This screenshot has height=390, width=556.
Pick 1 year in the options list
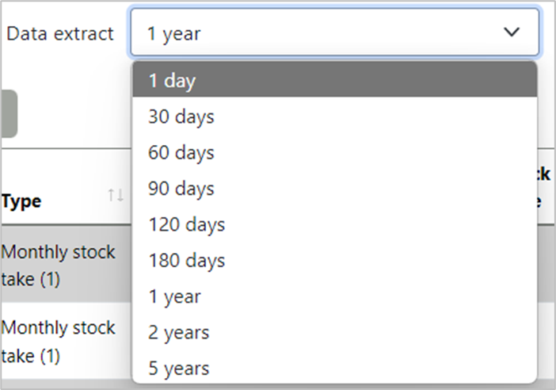(x=334, y=296)
